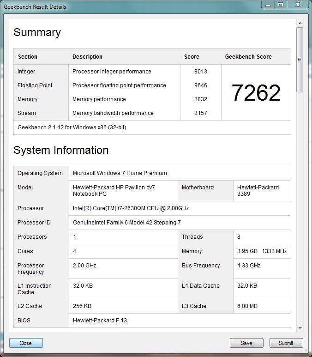Viewport: 312px width, 357px height.
Task: Click the Geekbench Score column header
Action: pyautogui.click(x=248, y=57)
